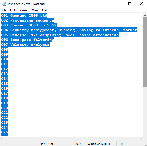Click the C15 line label

point(5,84)
